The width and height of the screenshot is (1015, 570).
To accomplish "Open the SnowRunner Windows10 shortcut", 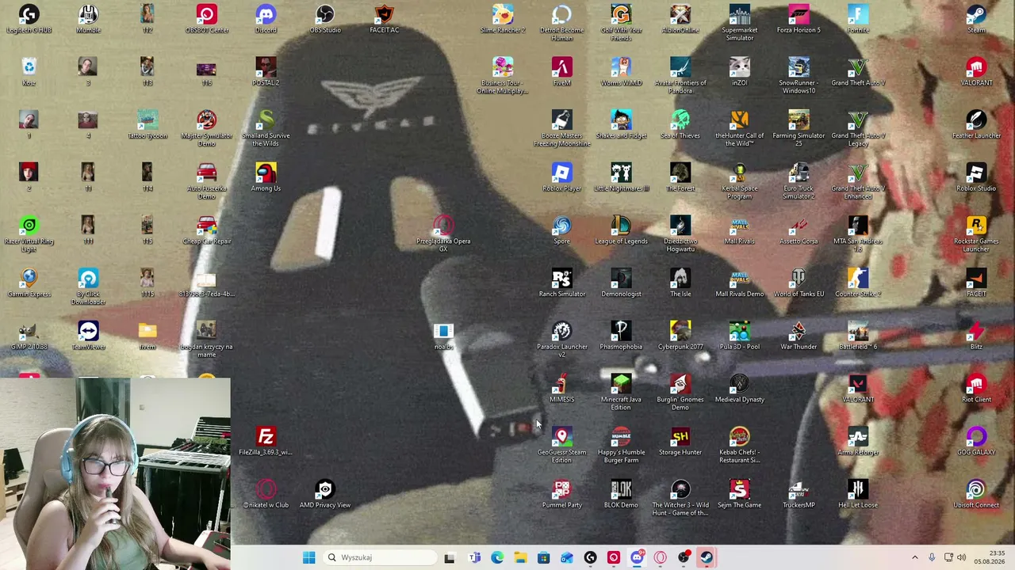I will click(x=799, y=76).
